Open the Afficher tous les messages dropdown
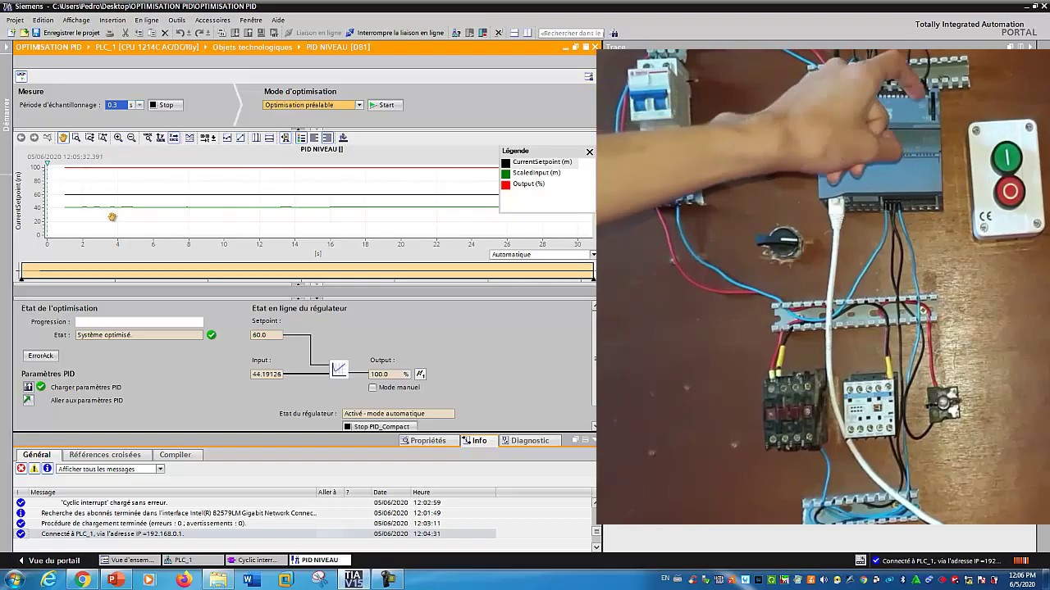 (x=160, y=469)
